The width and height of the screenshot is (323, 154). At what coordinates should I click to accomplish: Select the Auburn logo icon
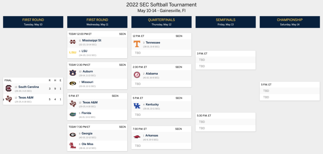73,73
